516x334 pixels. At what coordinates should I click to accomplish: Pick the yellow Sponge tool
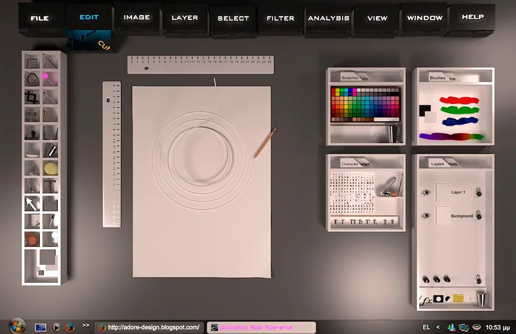pyautogui.click(x=50, y=168)
